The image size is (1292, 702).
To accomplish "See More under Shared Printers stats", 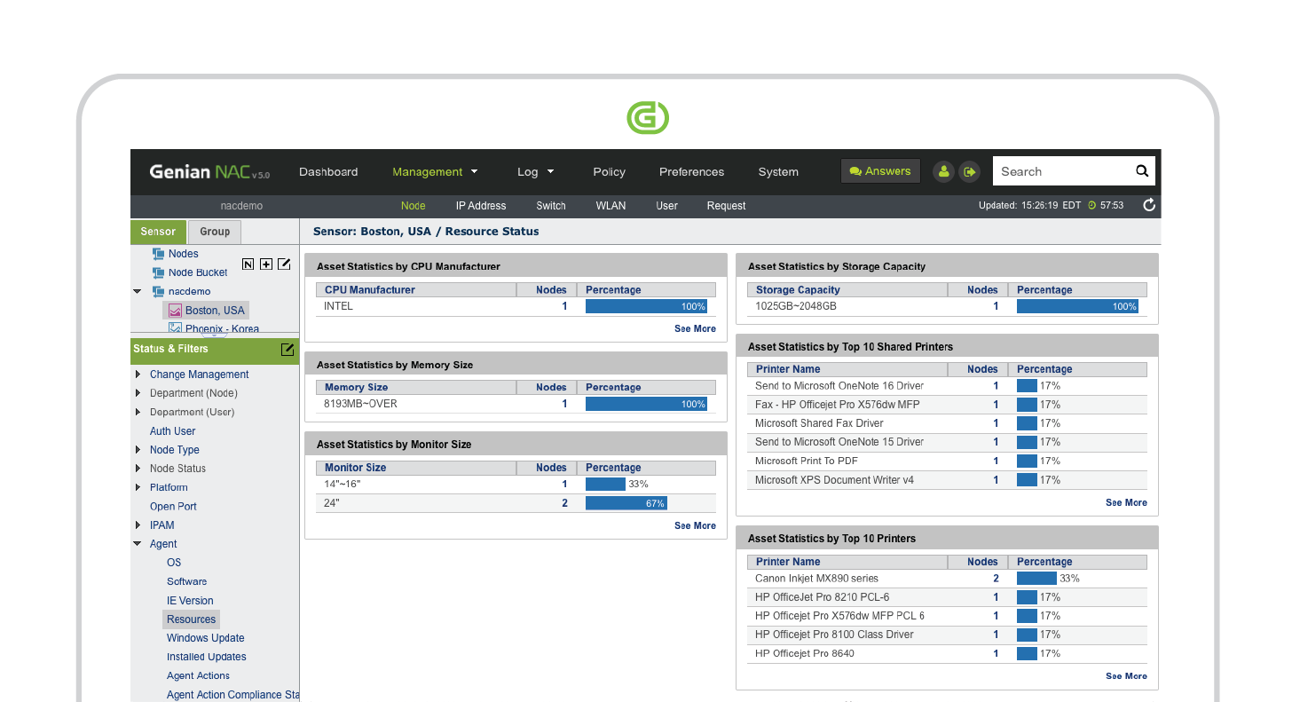I will click(x=1126, y=502).
